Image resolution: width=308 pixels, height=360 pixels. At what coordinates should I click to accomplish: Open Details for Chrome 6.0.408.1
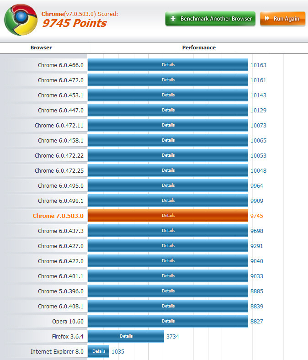[x=168, y=306]
